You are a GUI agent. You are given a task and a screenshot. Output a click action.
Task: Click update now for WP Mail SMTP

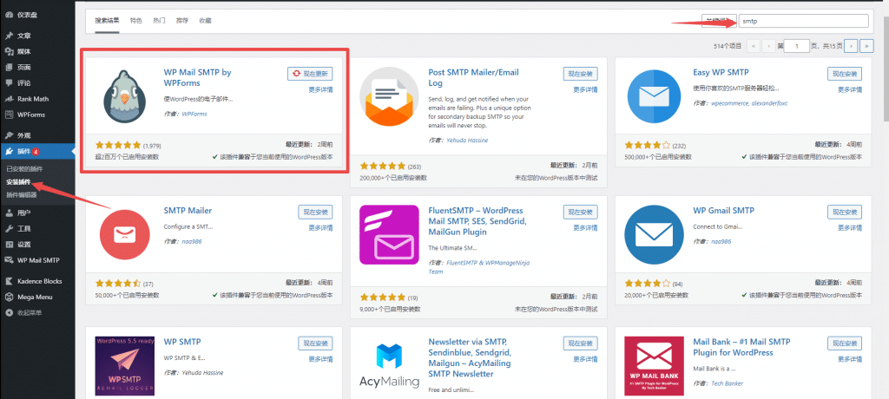310,74
